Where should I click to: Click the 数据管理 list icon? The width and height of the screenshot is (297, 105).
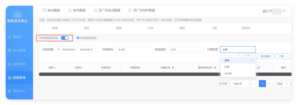(x=9, y=78)
